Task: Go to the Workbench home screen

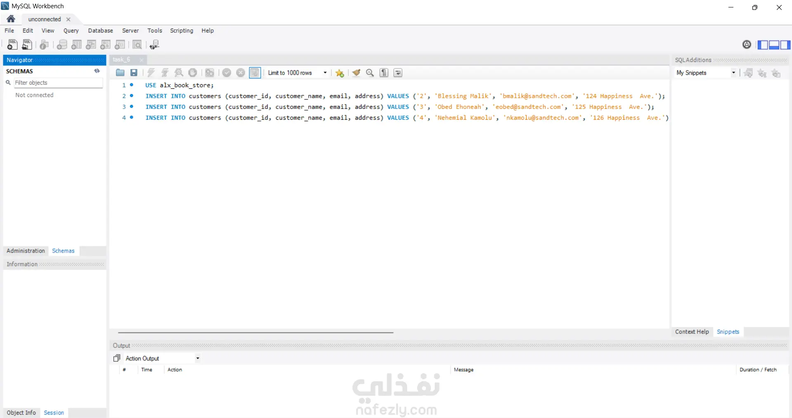Action: (x=11, y=19)
